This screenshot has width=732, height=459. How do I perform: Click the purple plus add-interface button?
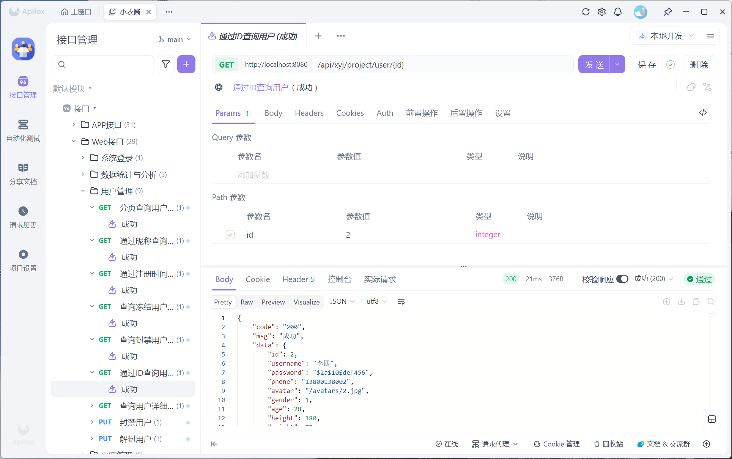point(186,64)
